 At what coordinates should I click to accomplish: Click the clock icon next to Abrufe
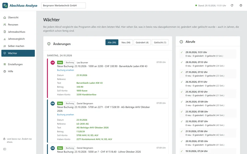pyautogui.click(x=181, y=42)
